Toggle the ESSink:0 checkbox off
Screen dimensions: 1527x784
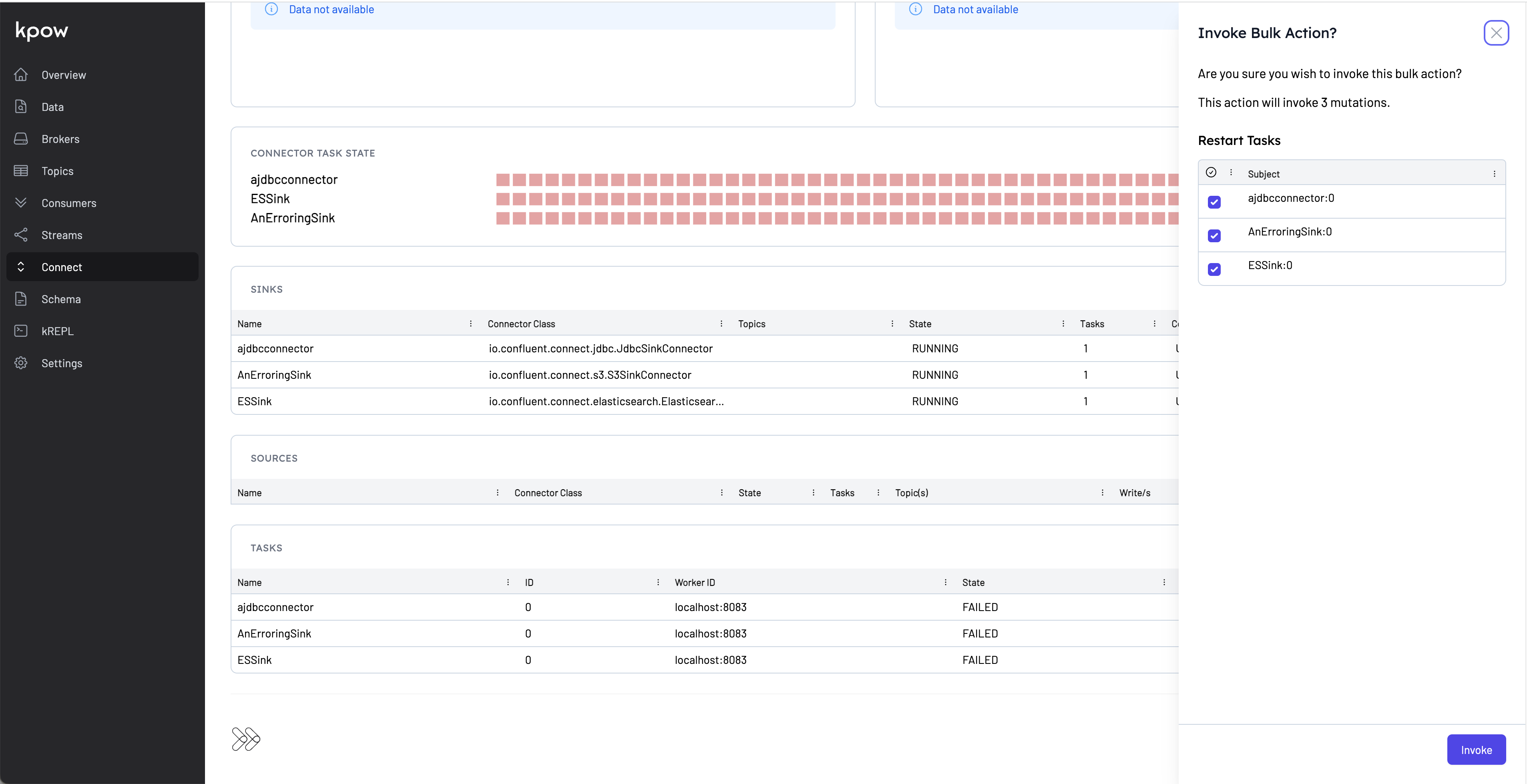(x=1215, y=269)
